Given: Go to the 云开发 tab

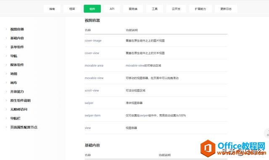Looking at the screenshot, I should click(x=176, y=9).
